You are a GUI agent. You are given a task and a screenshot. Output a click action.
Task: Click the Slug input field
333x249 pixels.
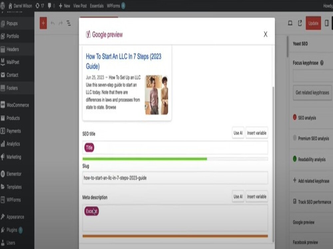(x=175, y=178)
